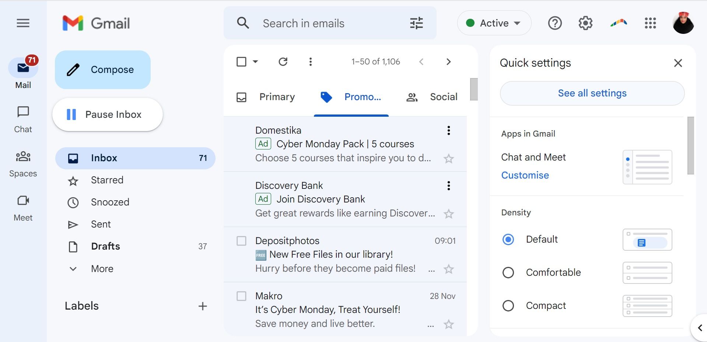This screenshot has width=707, height=342.
Task: Open the Compose email editor
Action: [x=102, y=69]
